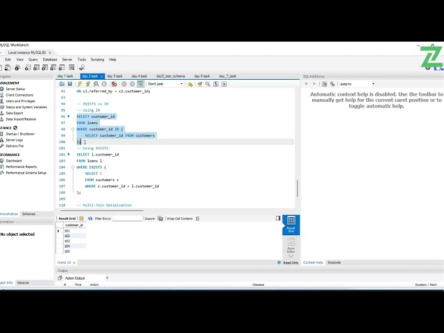444x333 pixels.
Task: Open Client Connections
Action: point(19,95)
